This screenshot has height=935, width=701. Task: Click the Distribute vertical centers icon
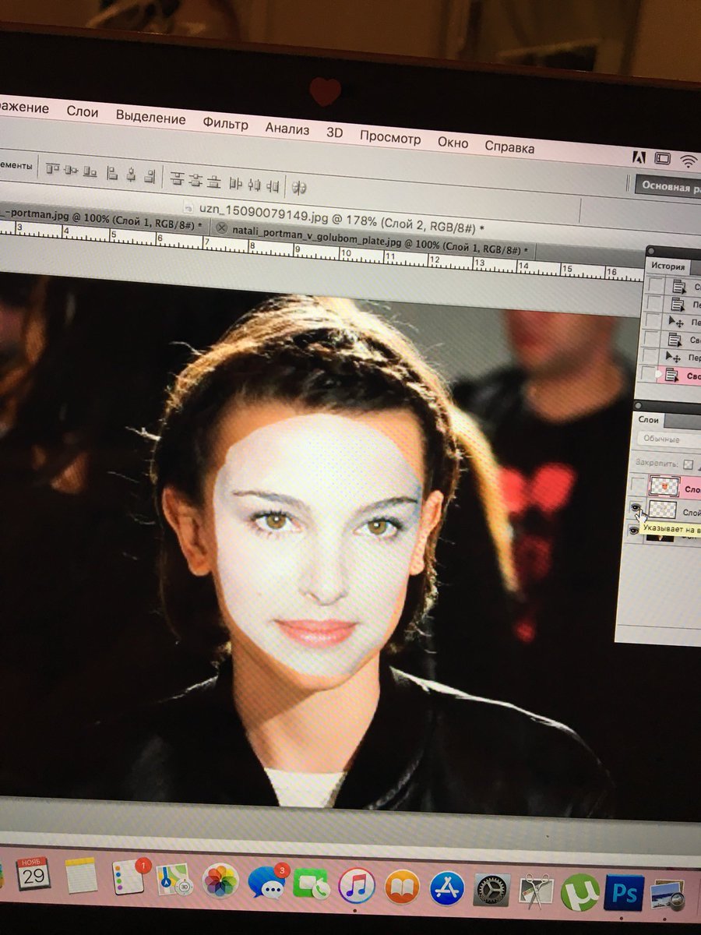click(x=196, y=181)
